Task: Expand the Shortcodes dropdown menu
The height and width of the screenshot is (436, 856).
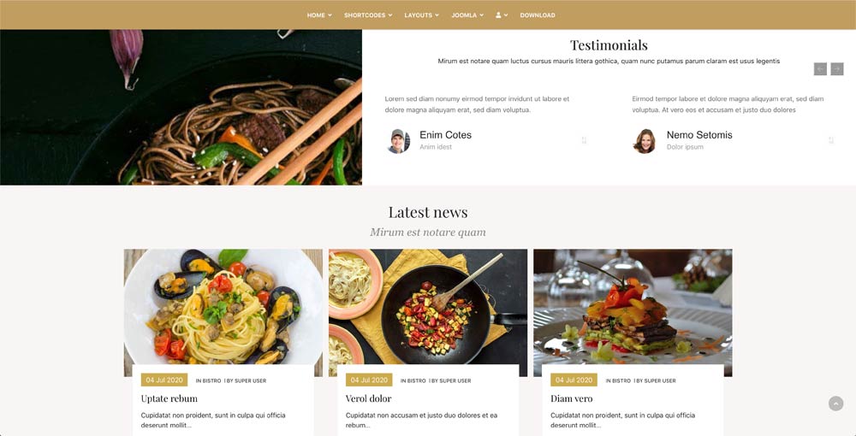Action: [x=368, y=15]
